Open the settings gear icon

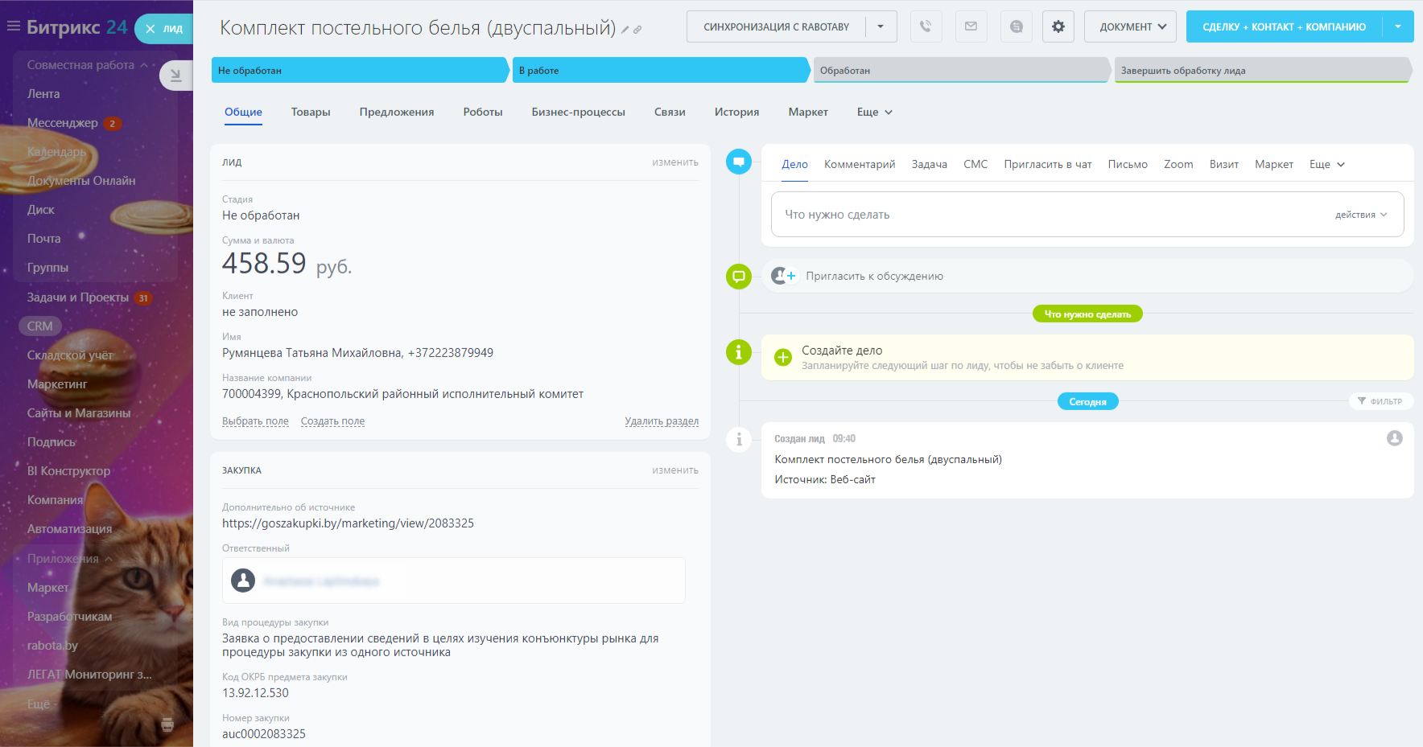pos(1058,27)
